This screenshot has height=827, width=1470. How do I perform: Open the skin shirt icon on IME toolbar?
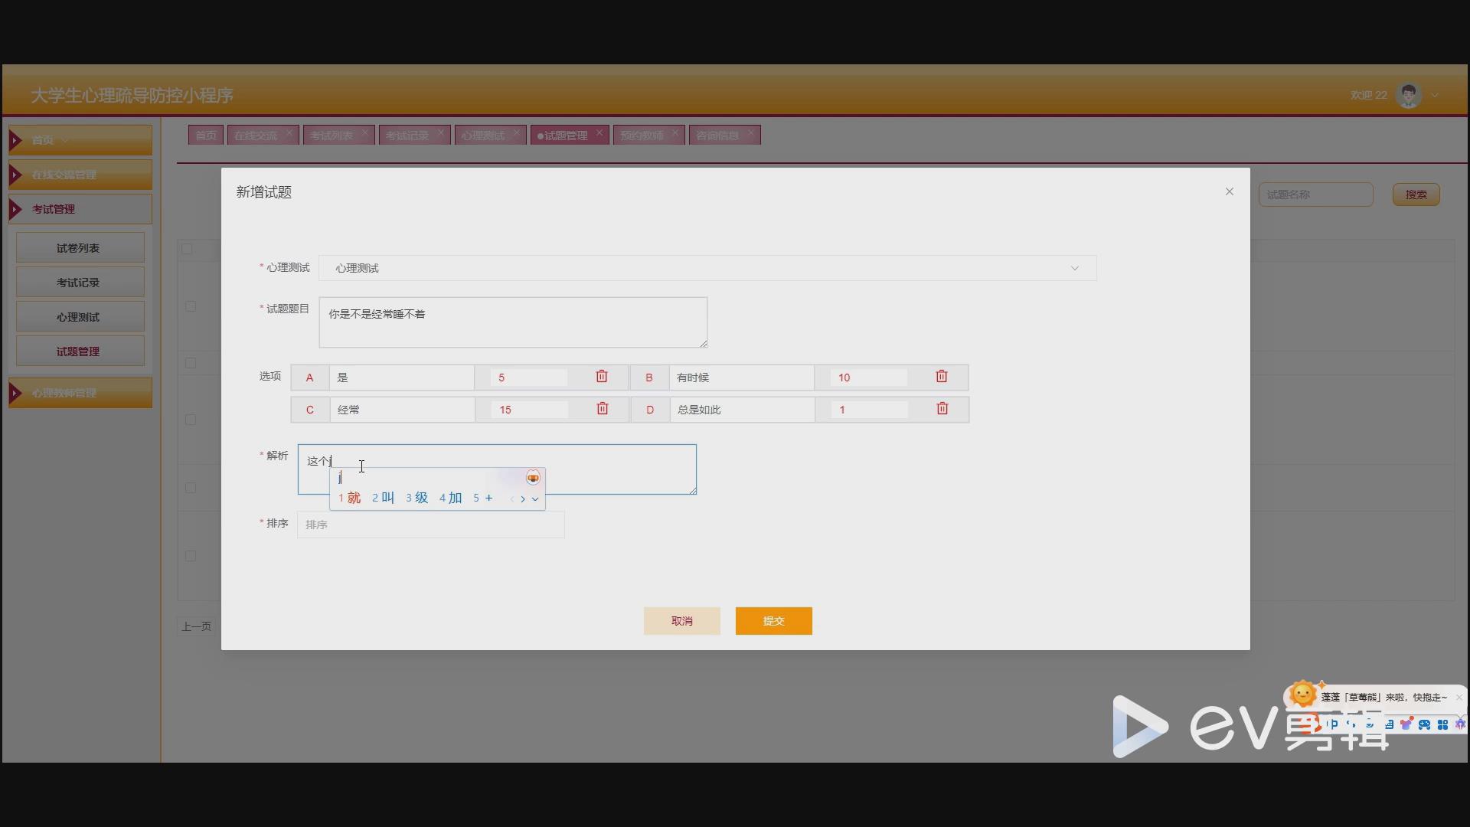coord(1406,724)
